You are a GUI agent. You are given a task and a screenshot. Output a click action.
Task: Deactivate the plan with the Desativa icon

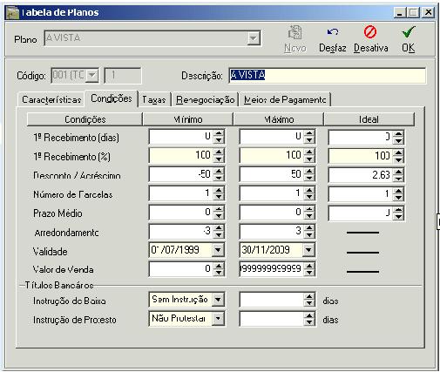point(370,31)
